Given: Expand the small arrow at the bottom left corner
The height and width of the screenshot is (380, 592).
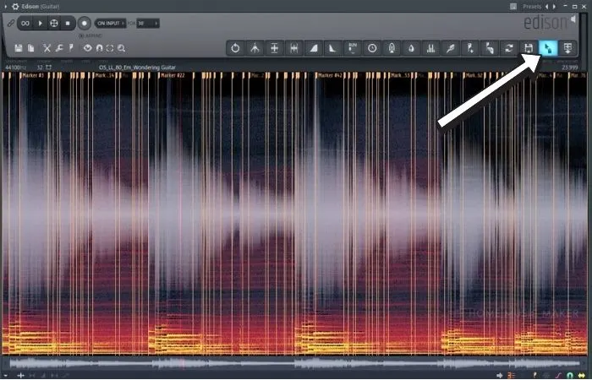Looking at the screenshot, I should click(5, 376).
